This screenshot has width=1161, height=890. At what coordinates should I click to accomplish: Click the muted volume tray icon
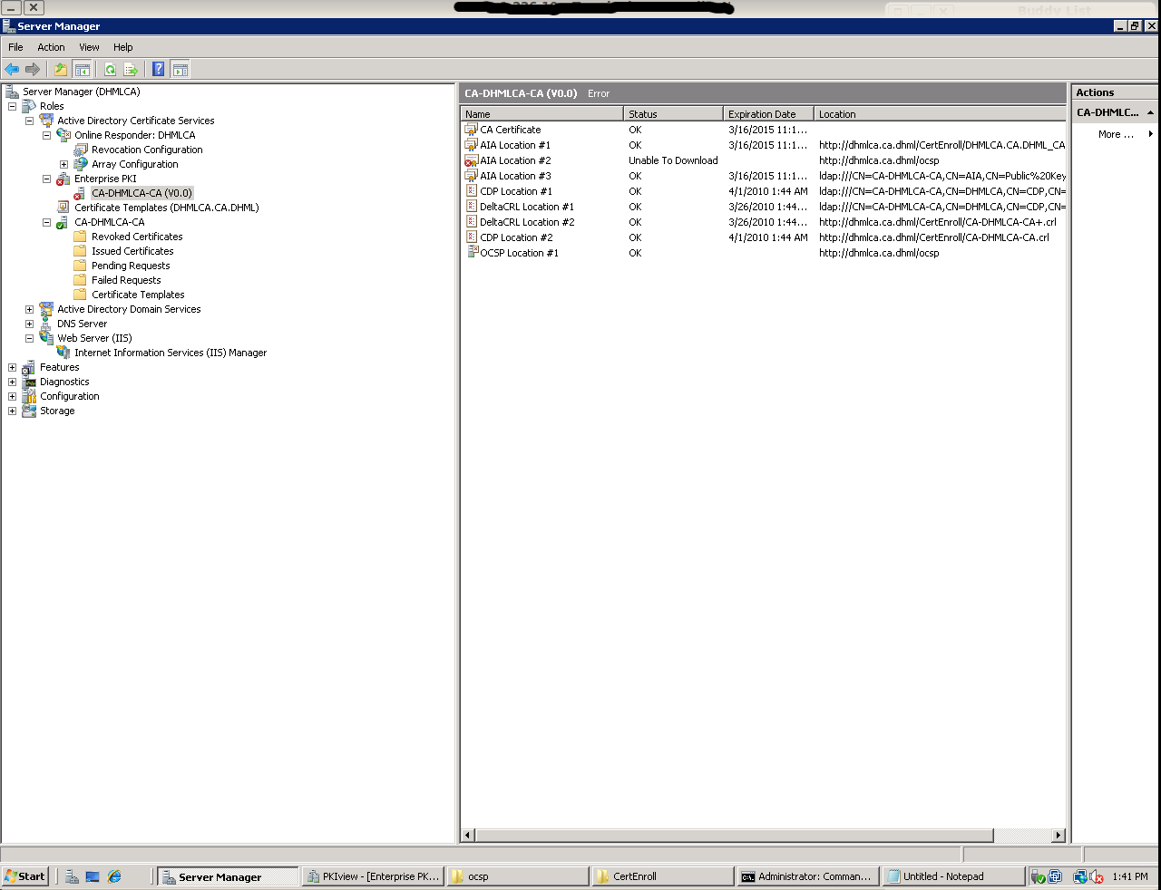click(x=1097, y=876)
